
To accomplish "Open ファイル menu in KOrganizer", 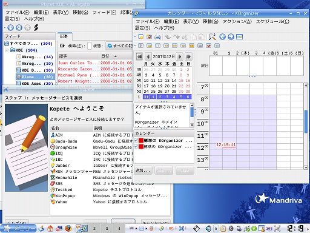I will 148,21.
